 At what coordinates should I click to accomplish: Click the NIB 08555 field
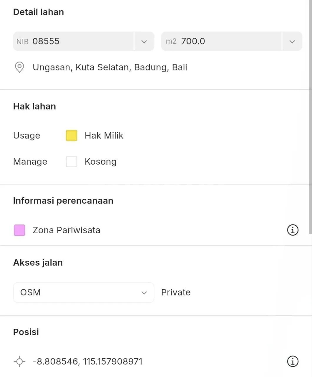tap(74, 41)
